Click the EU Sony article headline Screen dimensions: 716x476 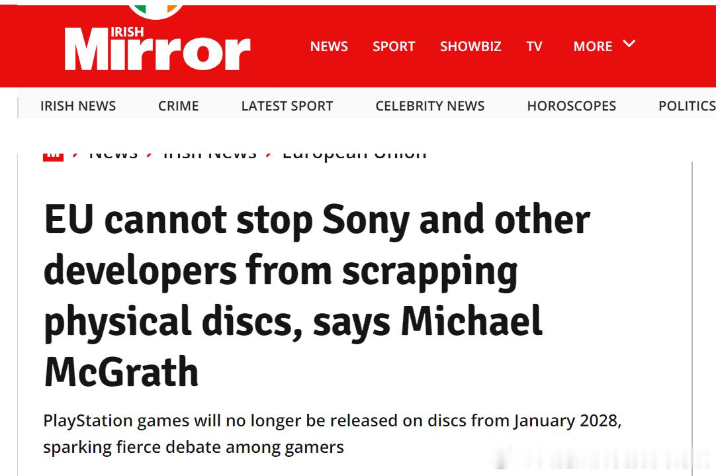click(318, 295)
